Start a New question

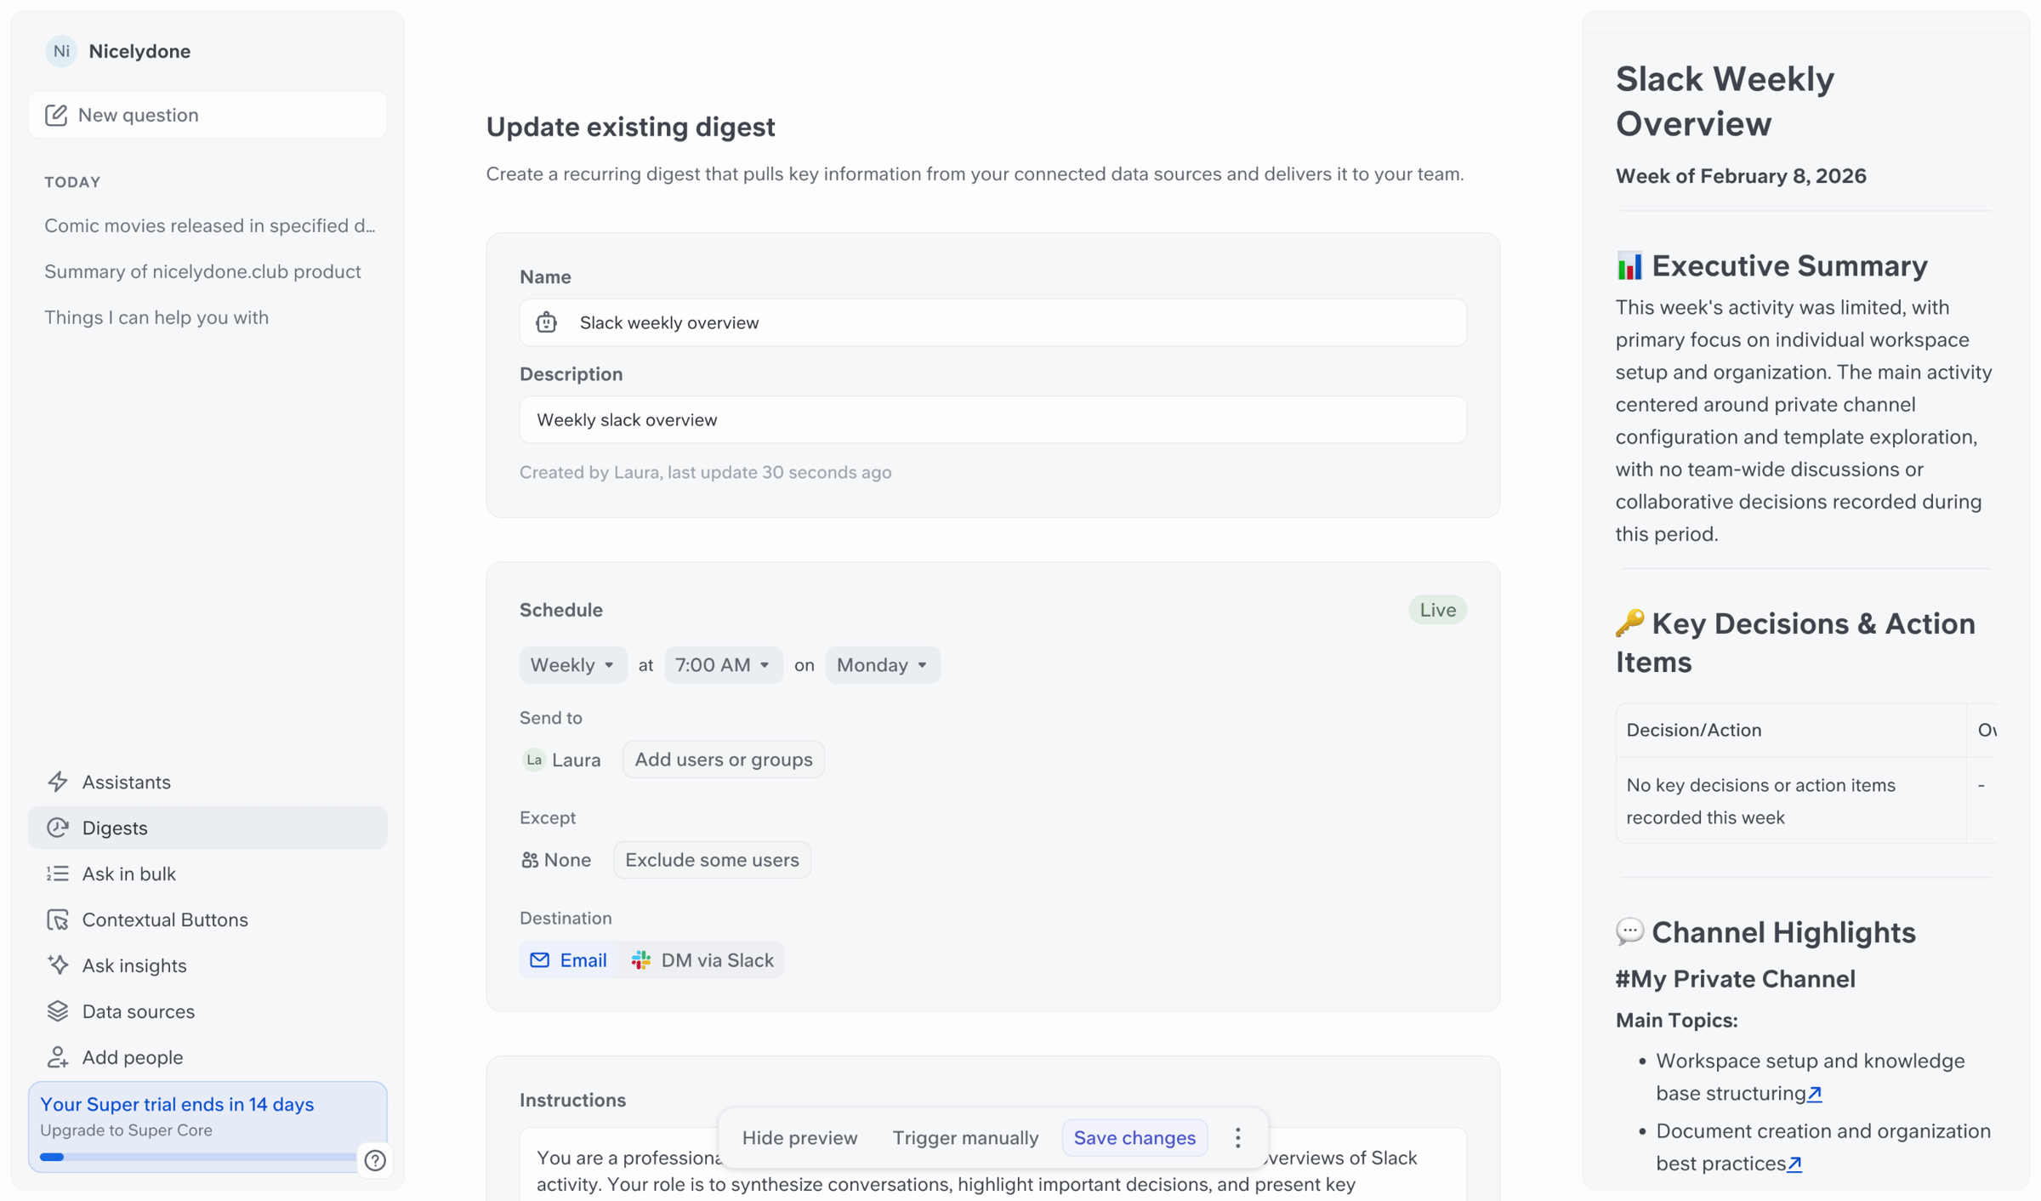pos(208,115)
